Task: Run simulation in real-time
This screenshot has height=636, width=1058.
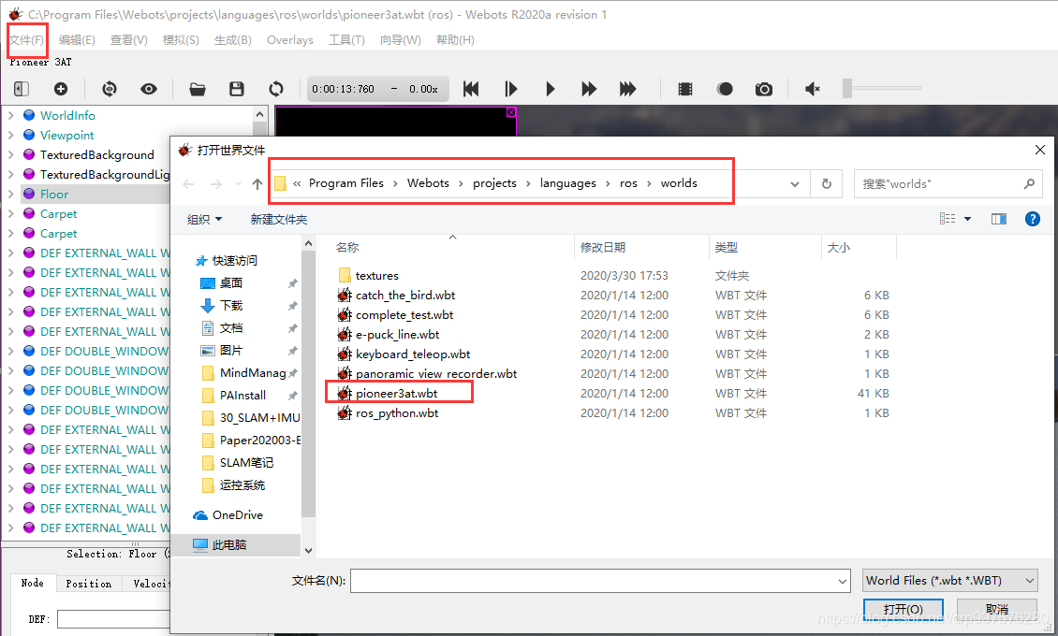Action: pos(550,89)
